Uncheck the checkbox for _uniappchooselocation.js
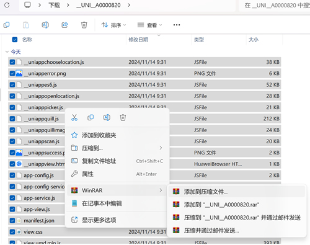The height and width of the screenshot is (245, 310). coord(12,62)
